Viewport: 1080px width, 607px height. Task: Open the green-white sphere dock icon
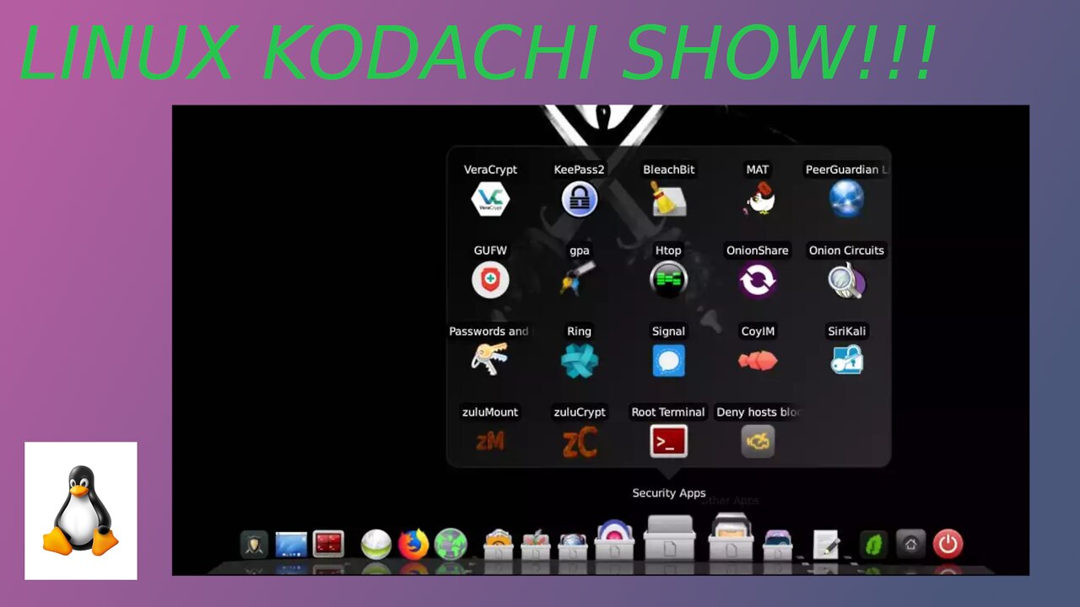376,545
